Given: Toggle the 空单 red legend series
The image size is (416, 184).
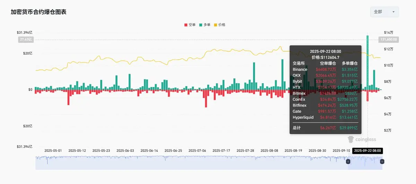Looking at the screenshot, I should pos(190,25).
